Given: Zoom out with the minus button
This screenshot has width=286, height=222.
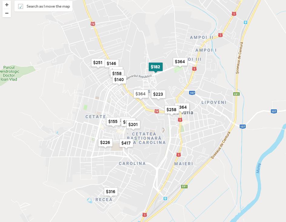Looking at the screenshot, I should click(7, 13).
